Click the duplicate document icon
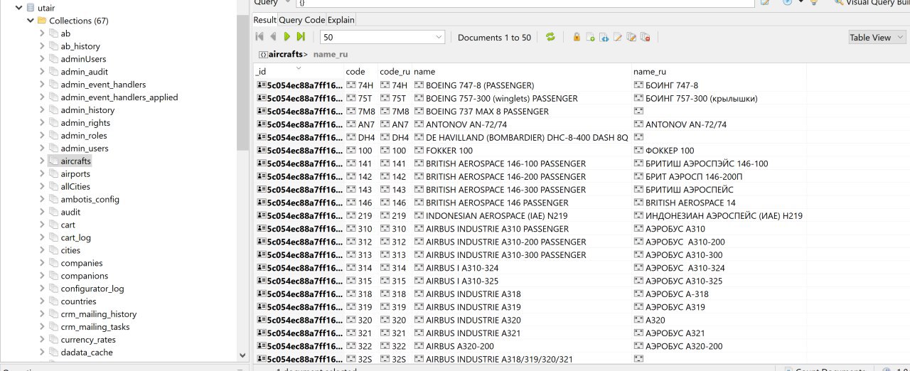This screenshot has height=371, width=910. point(631,37)
